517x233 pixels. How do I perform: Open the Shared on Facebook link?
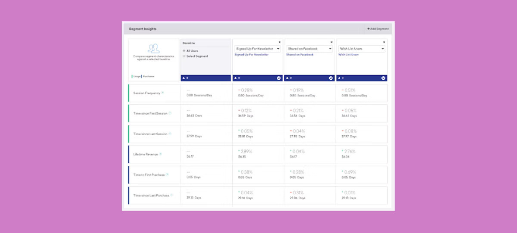coord(300,55)
